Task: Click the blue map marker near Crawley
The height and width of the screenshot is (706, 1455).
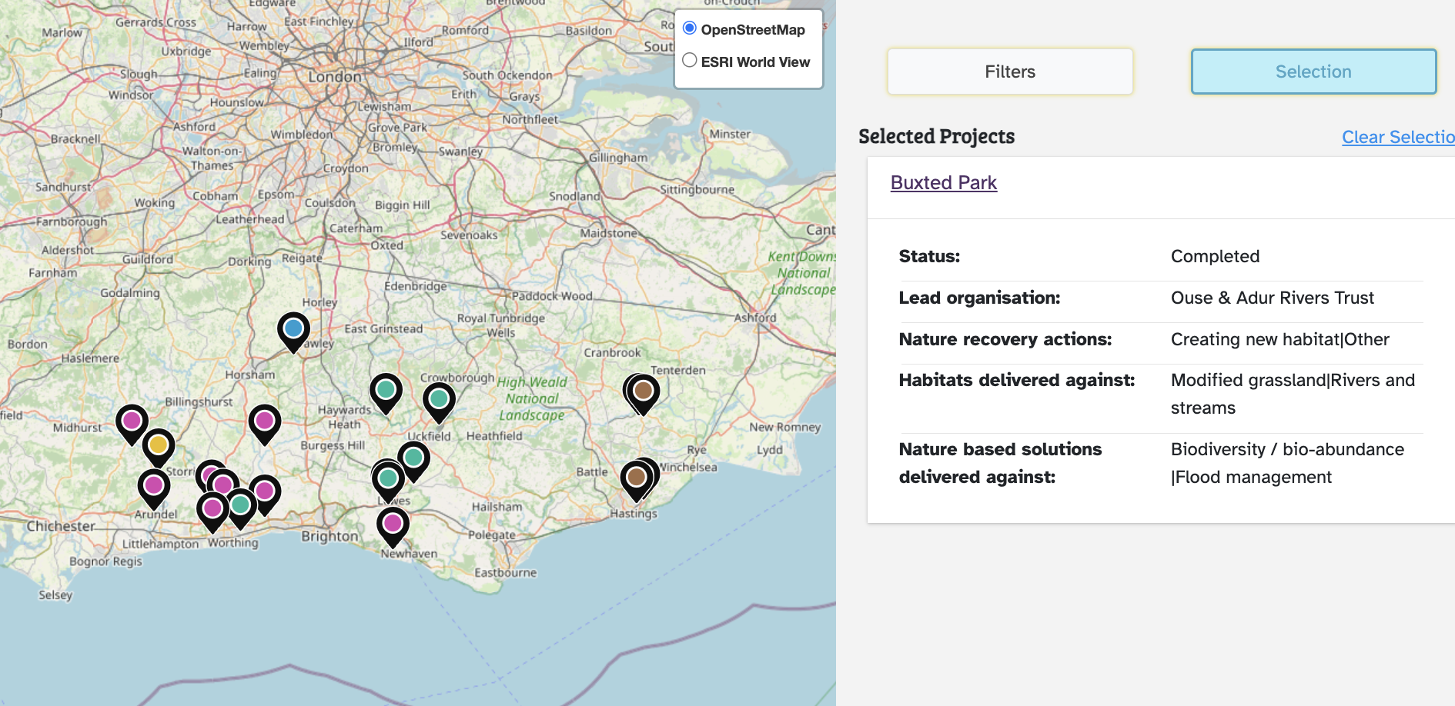Action: [293, 329]
